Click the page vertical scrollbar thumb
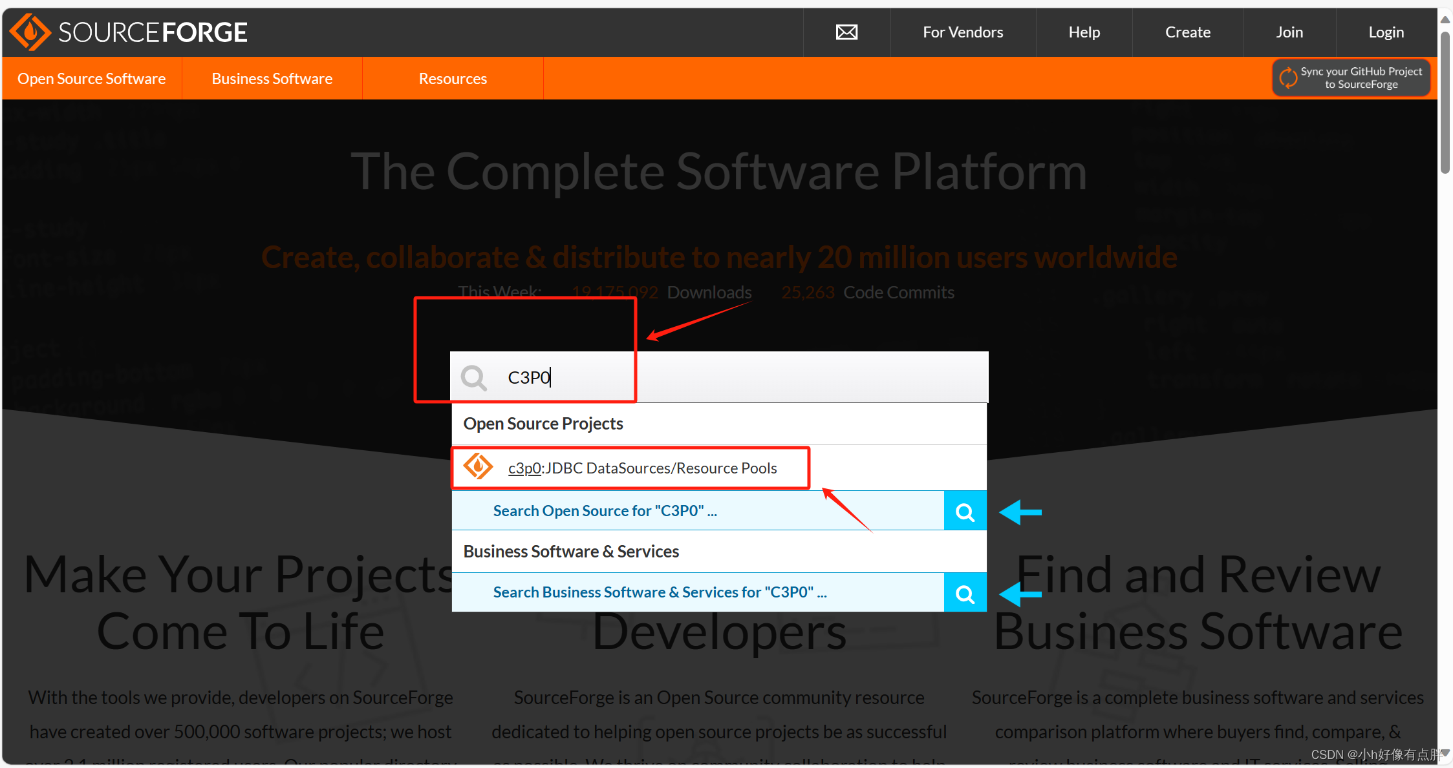1453x768 pixels. coord(1445,103)
